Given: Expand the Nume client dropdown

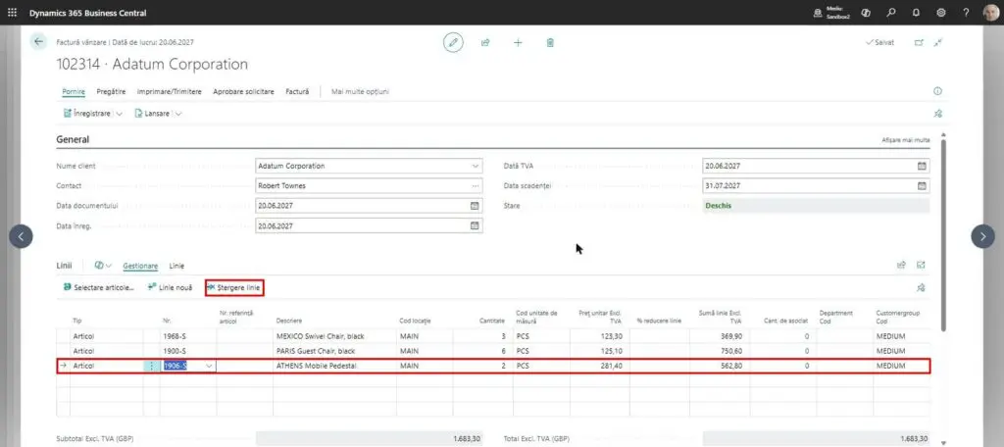Looking at the screenshot, I should point(476,166).
